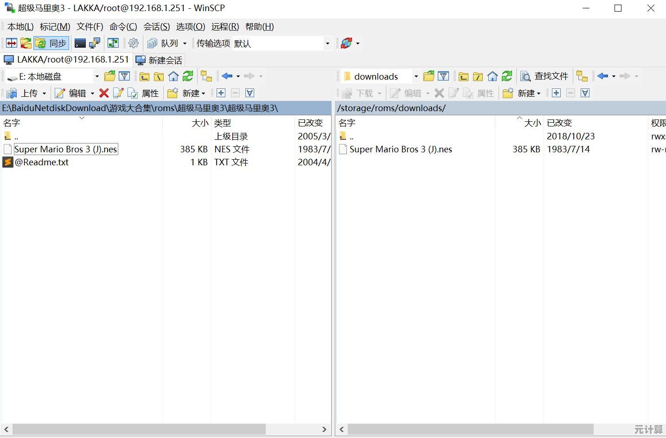Toggle the 同步 synchronized browsing button
666x438 pixels.
point(51,43)
